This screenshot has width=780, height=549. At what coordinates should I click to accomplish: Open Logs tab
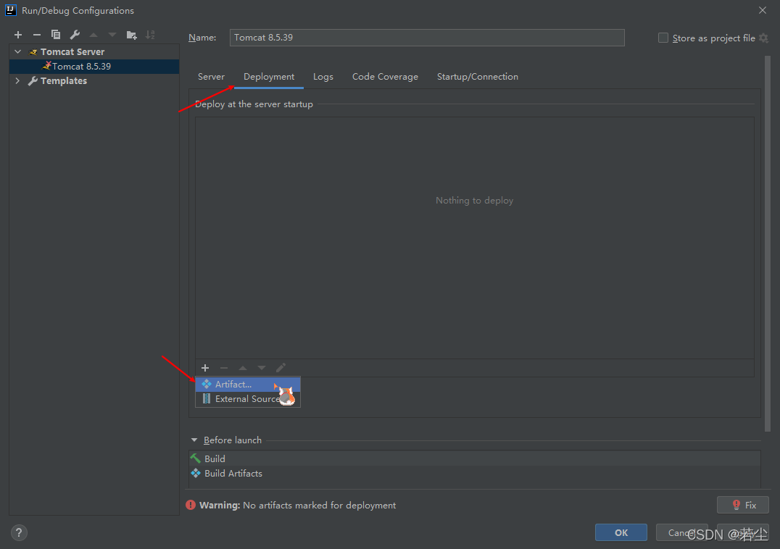323,77
